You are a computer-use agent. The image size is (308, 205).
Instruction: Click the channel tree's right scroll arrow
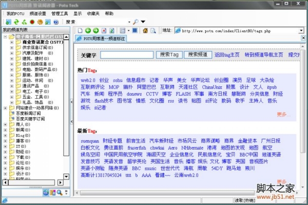(60, 182)
